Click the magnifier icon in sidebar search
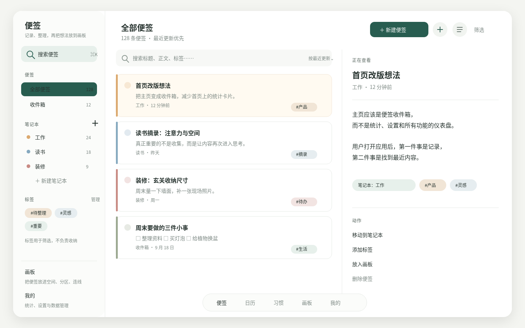This screenshot has width=525, height=328. coord(31,54)
